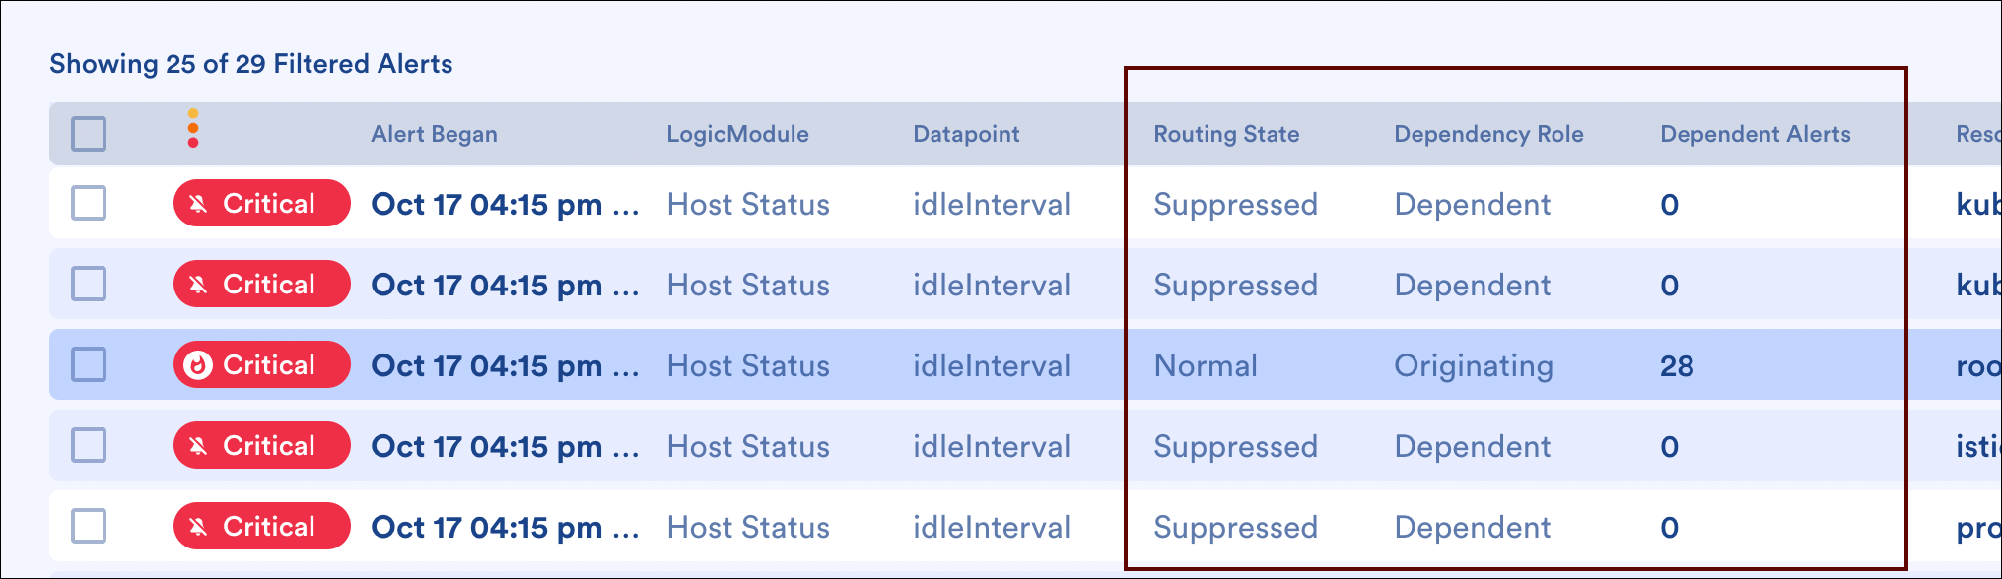Screen dimensions: 2002x579
Task: Click Host Status in the Originating row
Action: [x=748, y=366]
